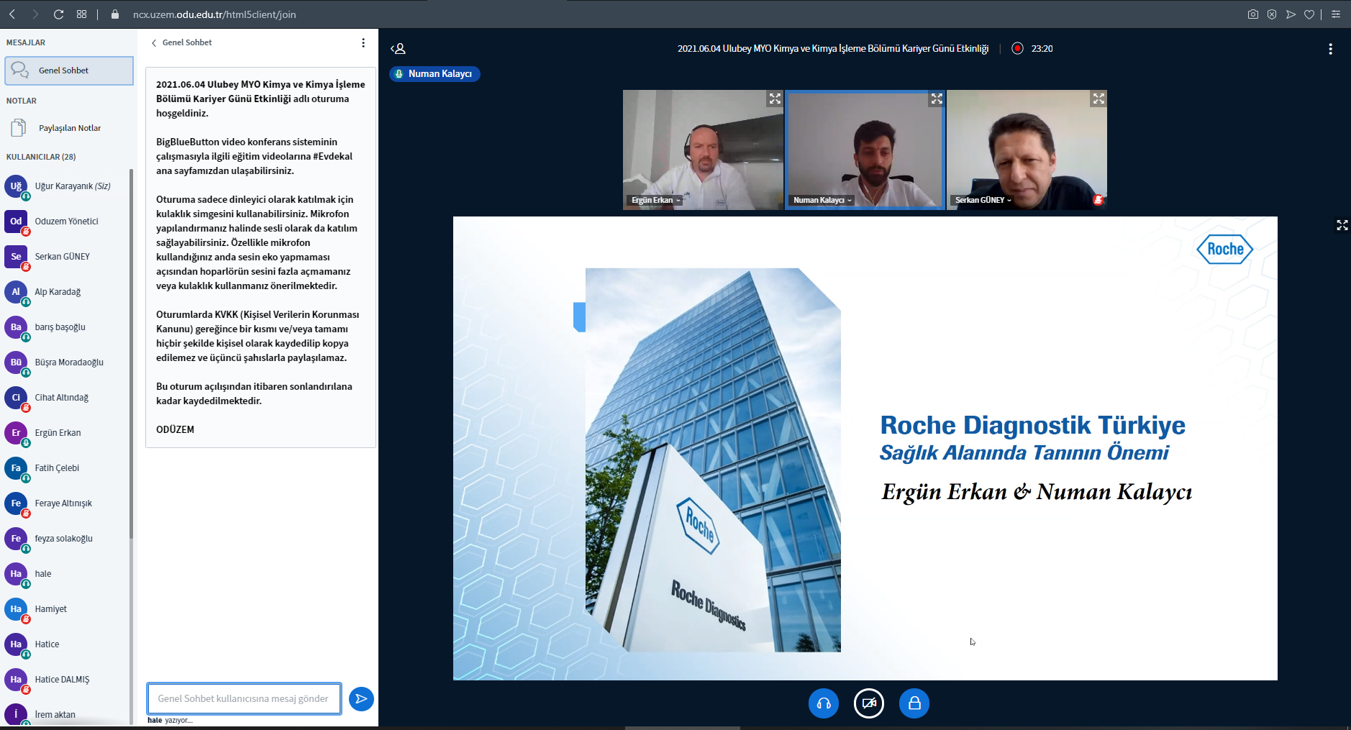Click the user list scrollbar
1351x730 pixels.
[x=131, y=352]
